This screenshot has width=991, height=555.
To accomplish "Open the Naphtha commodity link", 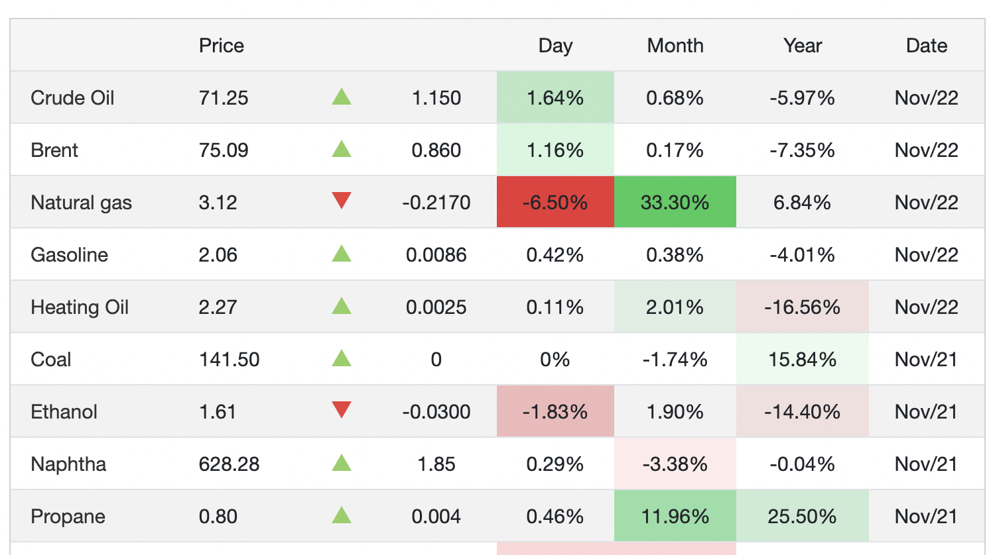I will [68, 464].
